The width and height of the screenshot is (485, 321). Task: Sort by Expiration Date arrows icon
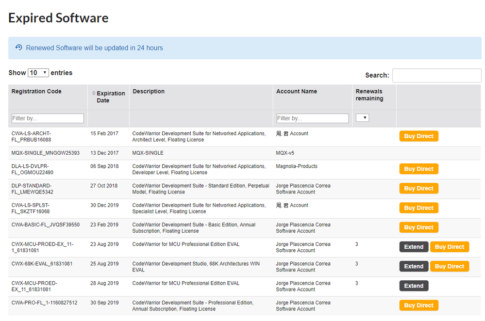coord(94,93)
